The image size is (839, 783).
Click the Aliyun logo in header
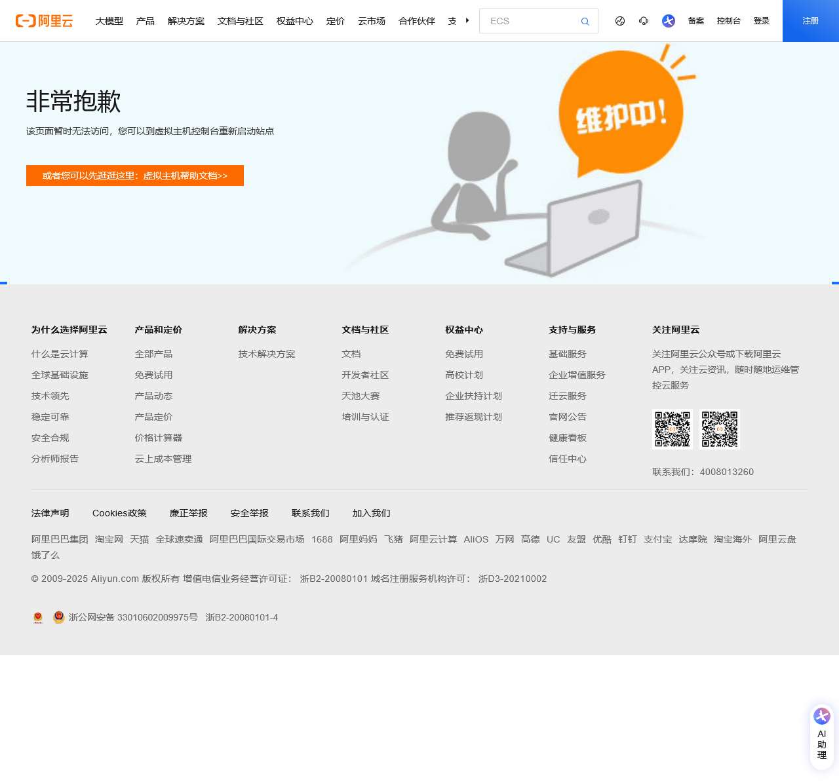tap(45, 21)
